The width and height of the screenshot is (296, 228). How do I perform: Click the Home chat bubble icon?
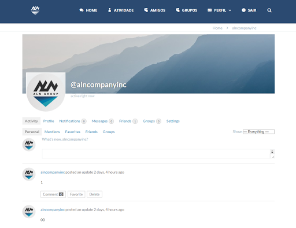(82, 10)
